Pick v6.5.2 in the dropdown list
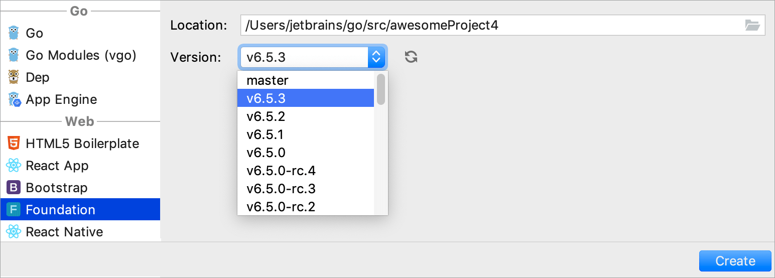The image size is (775, 278). [x=266, y=116]
